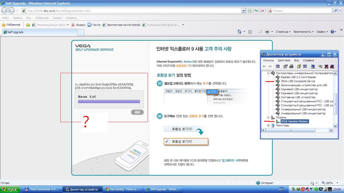Open the Favorites star button
This screenshot has height=193, width=344.
[x=11, y=25]
